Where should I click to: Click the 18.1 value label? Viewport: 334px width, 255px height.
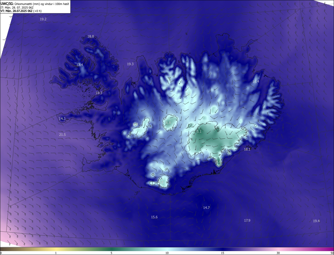click(x=247, y=149)
